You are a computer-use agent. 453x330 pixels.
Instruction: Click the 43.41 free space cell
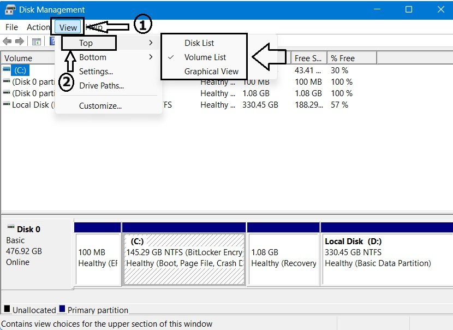[307, 70]
